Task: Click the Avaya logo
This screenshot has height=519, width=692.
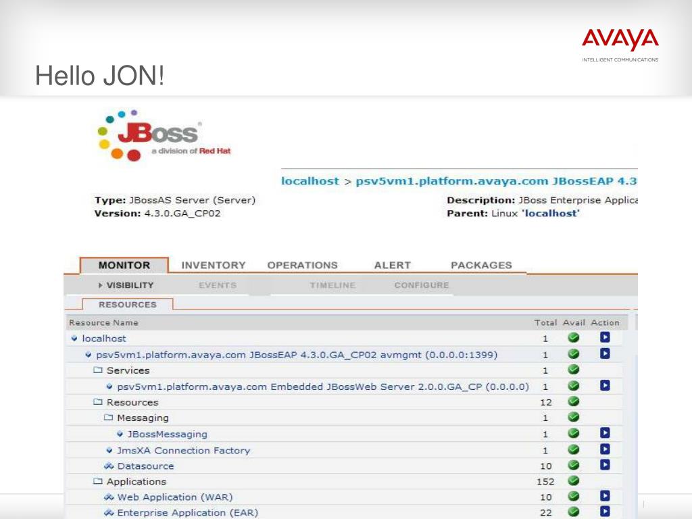Action: point(620,45)
